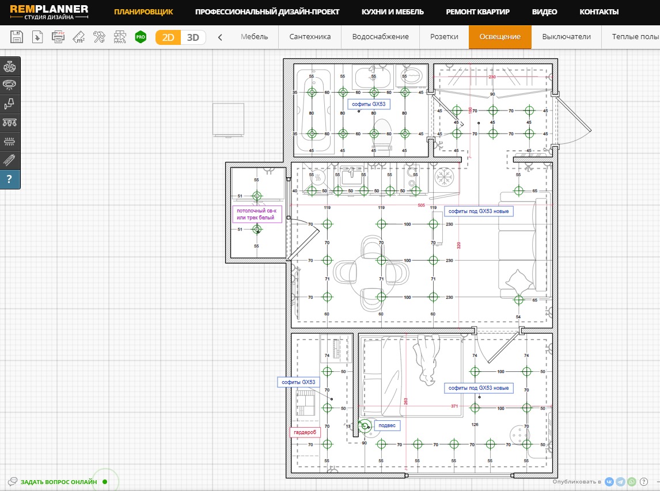
Task: Share to VK via the VK icon
Action: tap(609, 482)
